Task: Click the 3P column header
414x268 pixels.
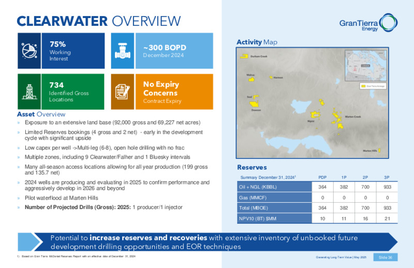Action: coord(387,177)
